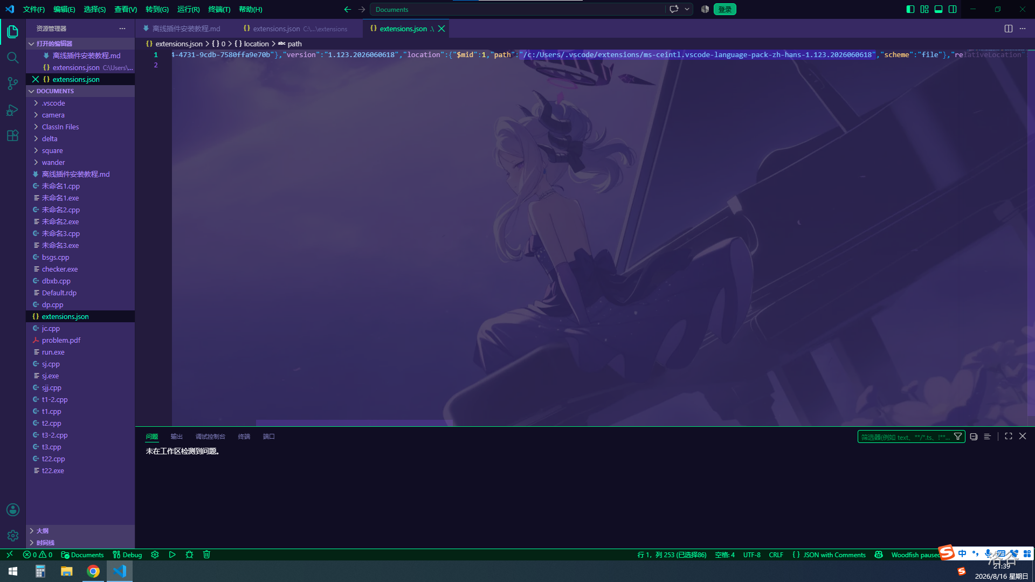Click the location breadcrumb segment
Screen dimensions: 1035x582
tap(256, 44)
